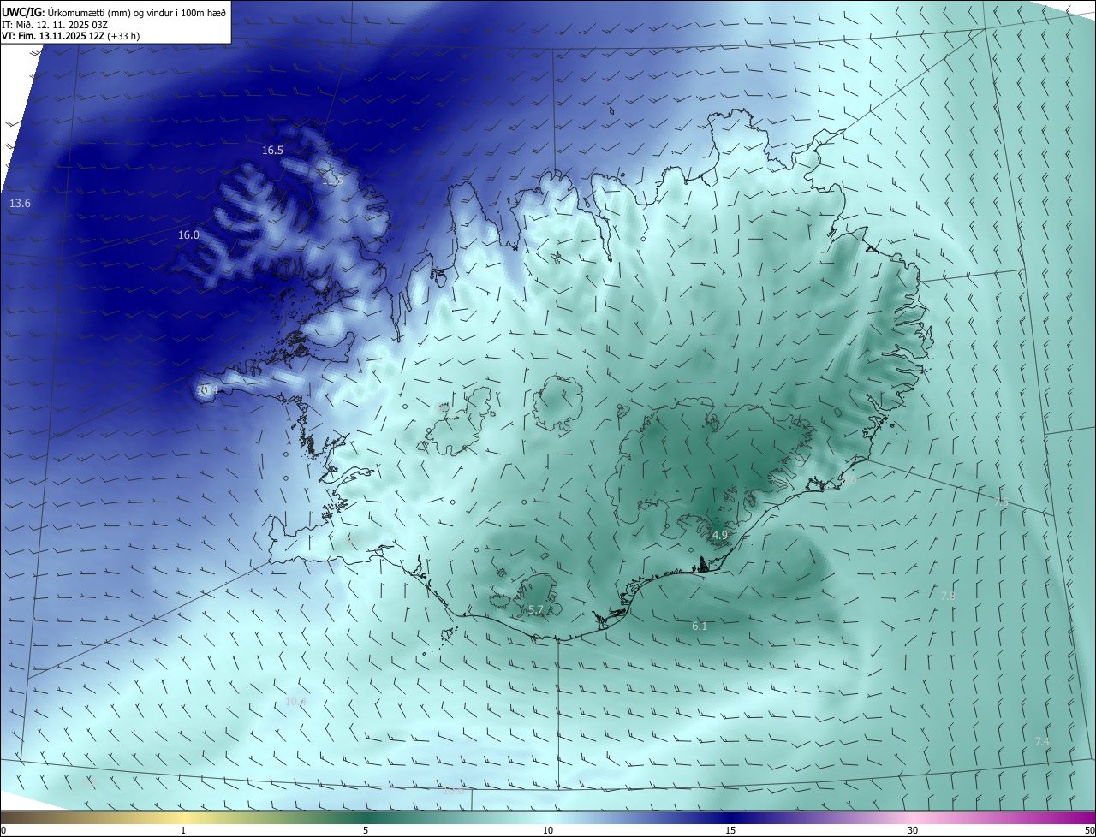Click the title 'UWC/IG: Úrkomumætti (mm) og vindur'
The height and width of the screenshot is (837, 1096).
(114, 12)
